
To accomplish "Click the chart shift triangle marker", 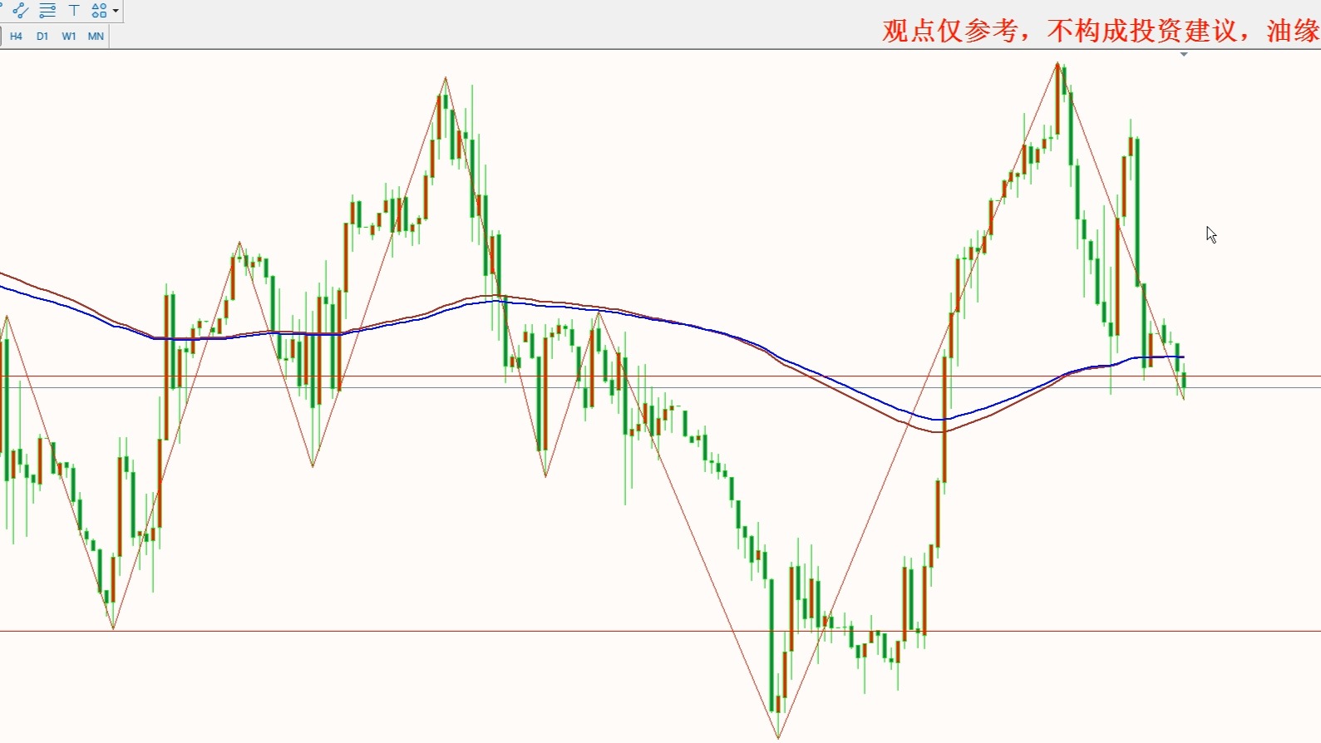I will 1184,55.
